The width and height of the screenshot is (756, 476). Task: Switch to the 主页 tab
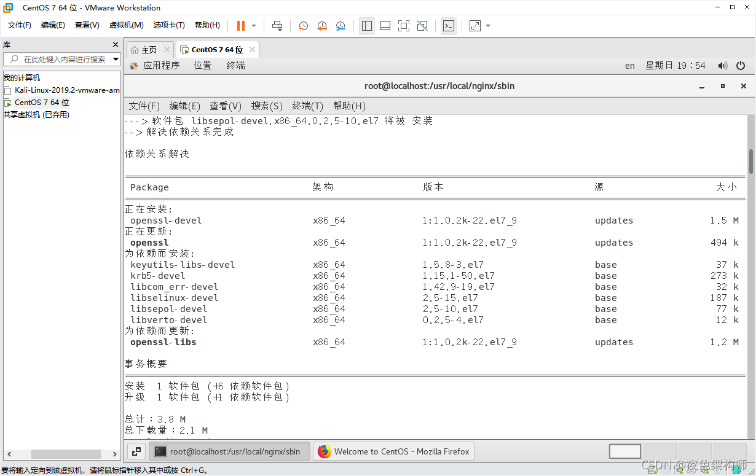pos(149,50)
